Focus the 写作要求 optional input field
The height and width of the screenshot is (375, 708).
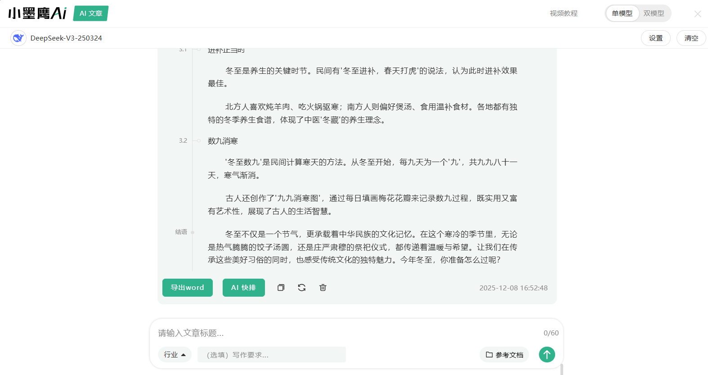[272, 355]
